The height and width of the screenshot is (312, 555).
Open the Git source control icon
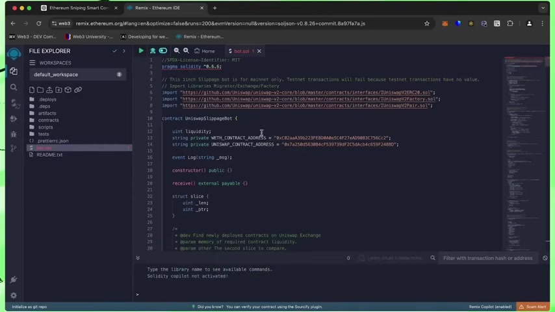click(14, 148)
